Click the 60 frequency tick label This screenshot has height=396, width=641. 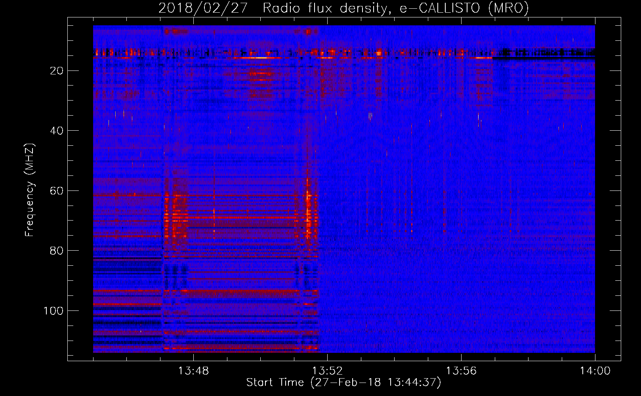57,191
